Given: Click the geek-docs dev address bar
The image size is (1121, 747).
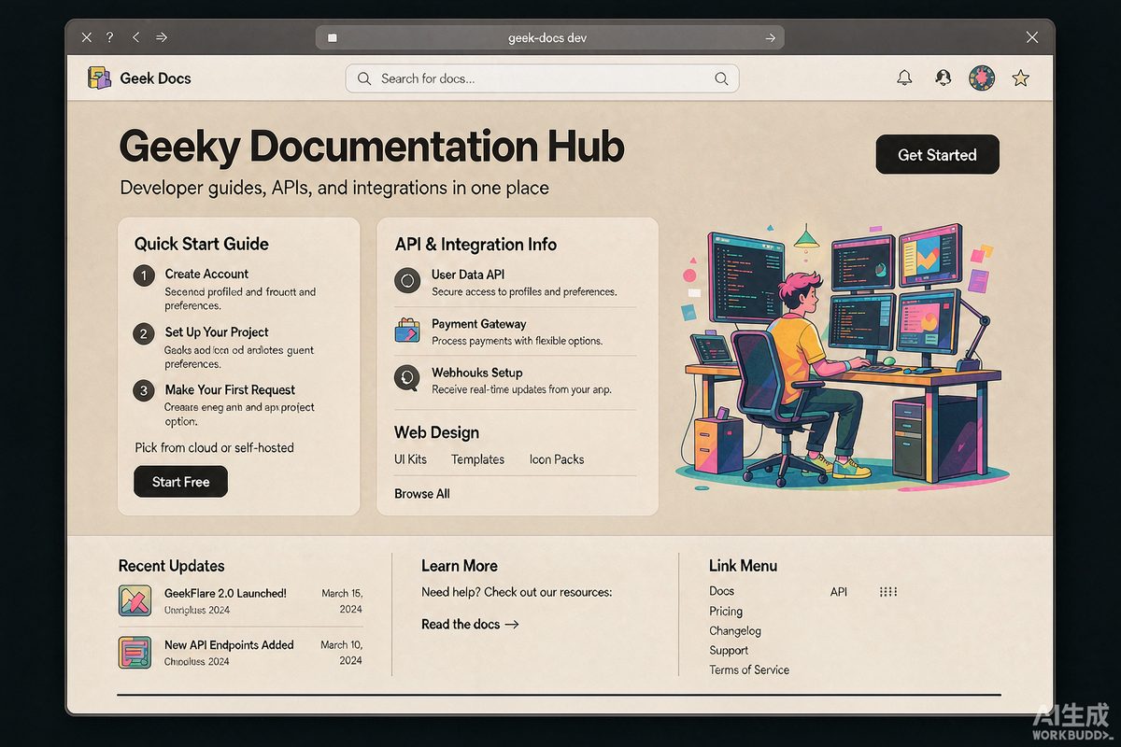Looking at the screenshot, I should click(549, 37).
